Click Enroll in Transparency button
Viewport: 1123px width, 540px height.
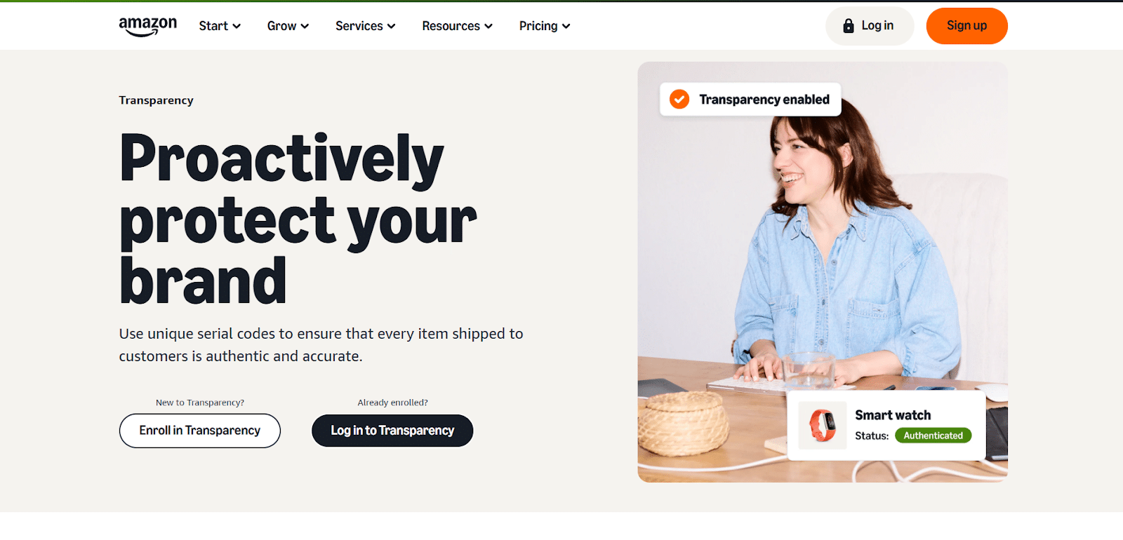[200, 431]
